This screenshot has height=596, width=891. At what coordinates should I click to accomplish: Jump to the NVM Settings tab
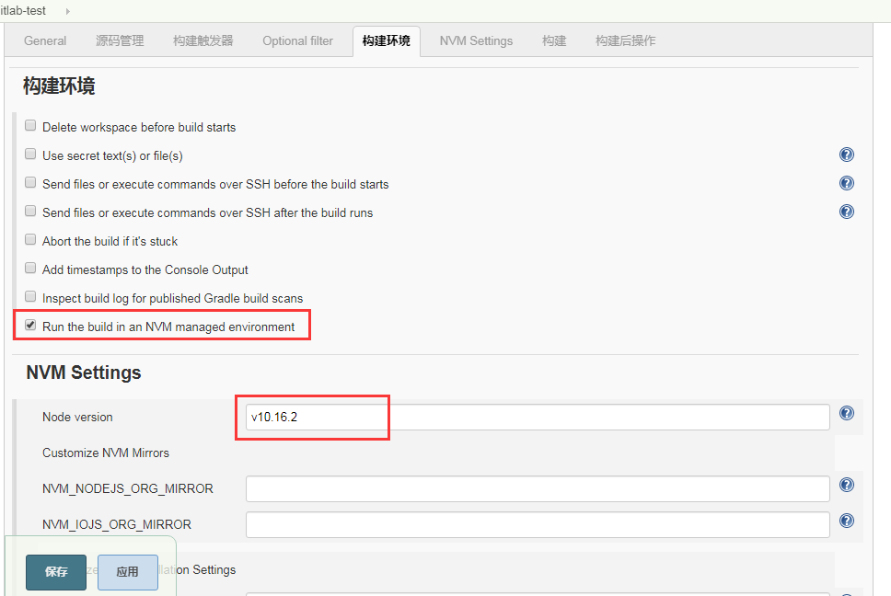tap(476, 40)
